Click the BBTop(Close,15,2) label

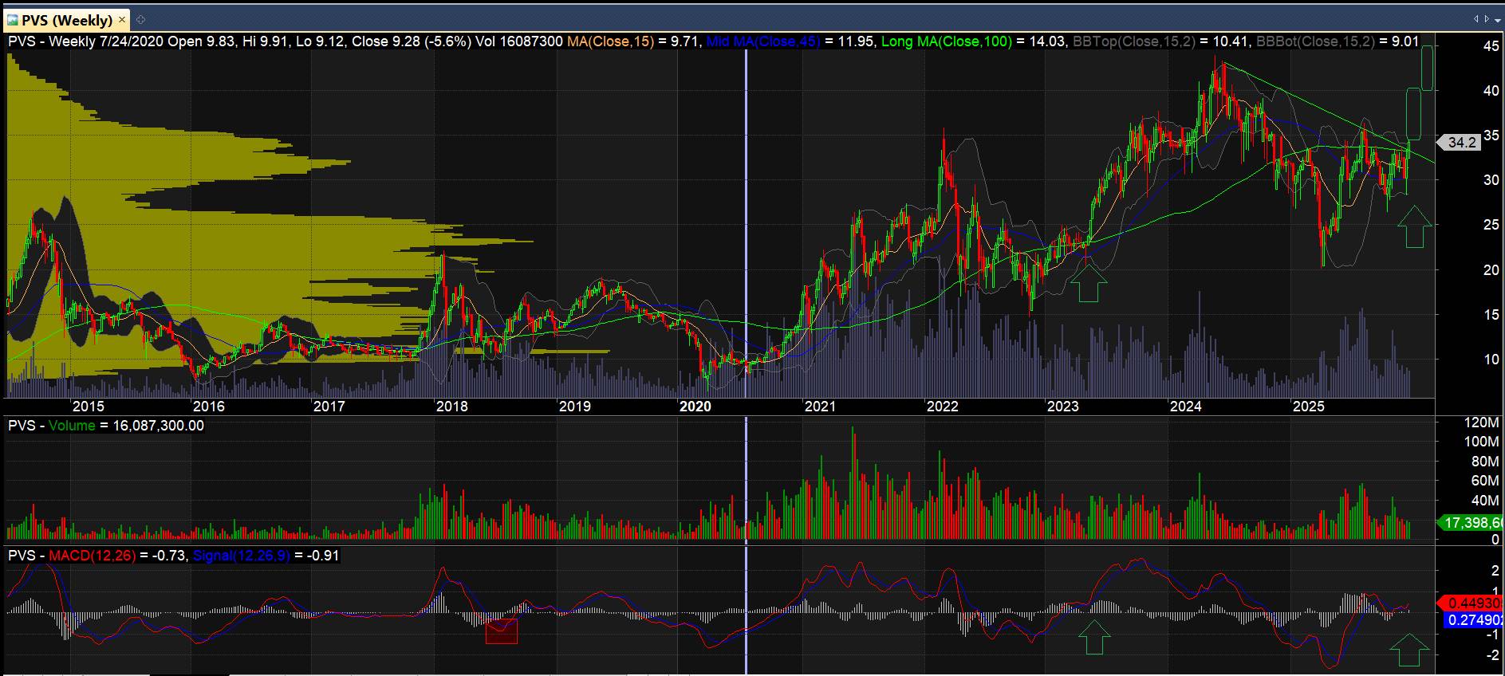click(x=1133, y=41)
